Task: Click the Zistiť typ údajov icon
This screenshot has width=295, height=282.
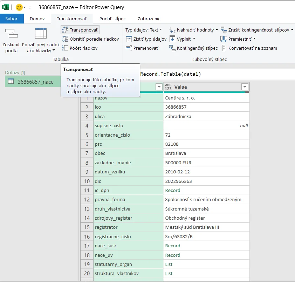Action: (x=129, y=39)
